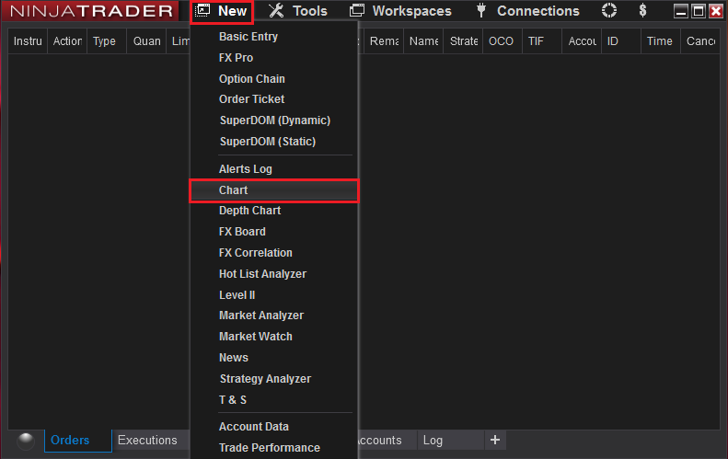Switch to the Log tab
The image size is (728, 459).
click(x=450, y=441)
